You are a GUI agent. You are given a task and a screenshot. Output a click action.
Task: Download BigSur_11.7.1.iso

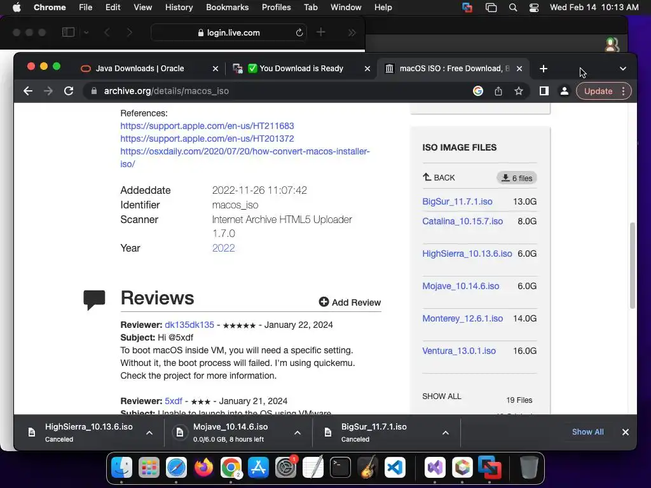(457, 201)
